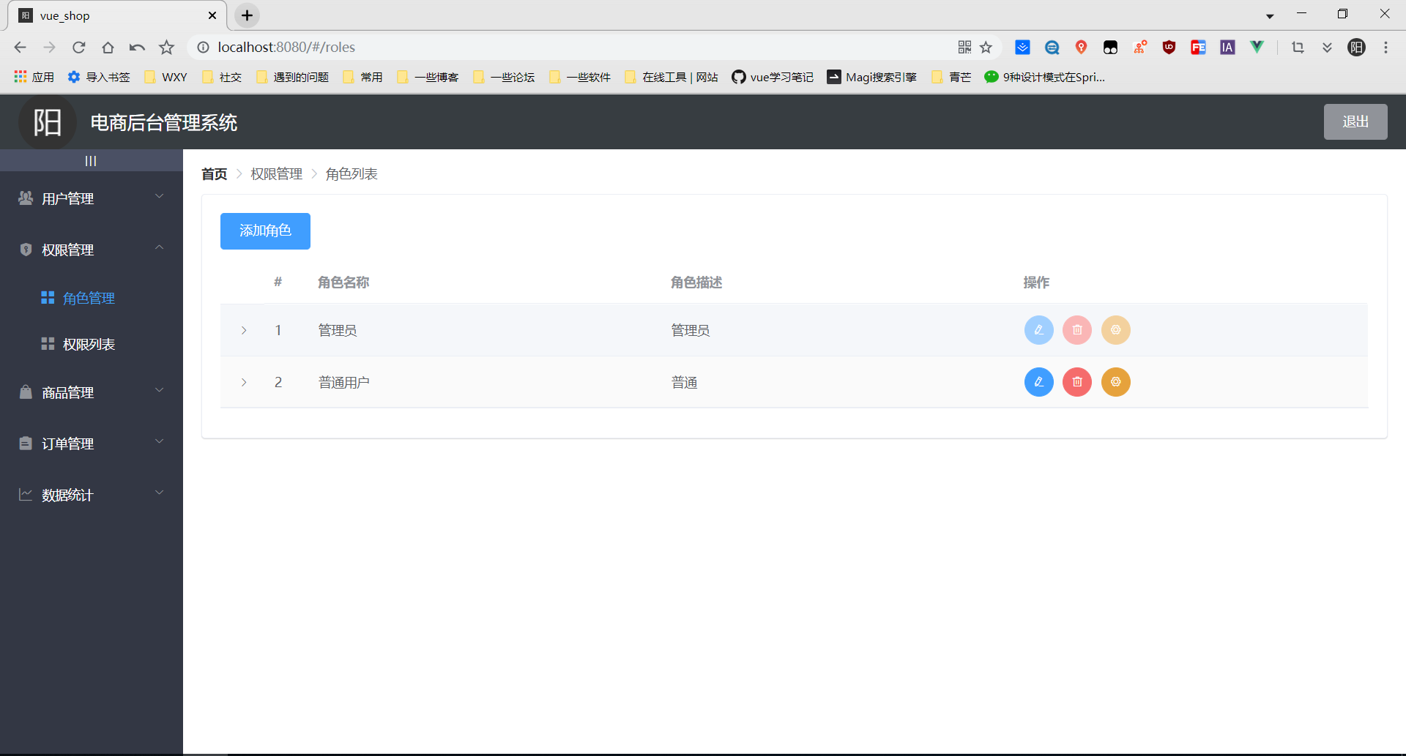Click the bookmark star beside the home icon
Screen dimensions: 1406x756
tap(167, 48)
